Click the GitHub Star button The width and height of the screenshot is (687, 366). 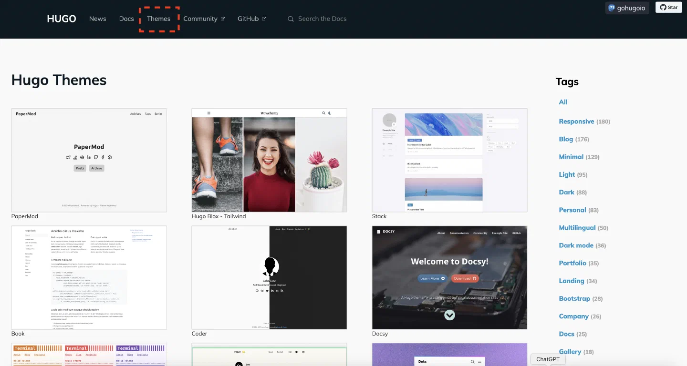point(668,8)
